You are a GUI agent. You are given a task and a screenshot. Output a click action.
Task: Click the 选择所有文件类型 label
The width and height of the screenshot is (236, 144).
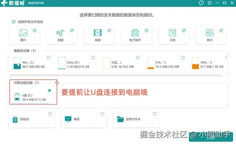[30, 22]
